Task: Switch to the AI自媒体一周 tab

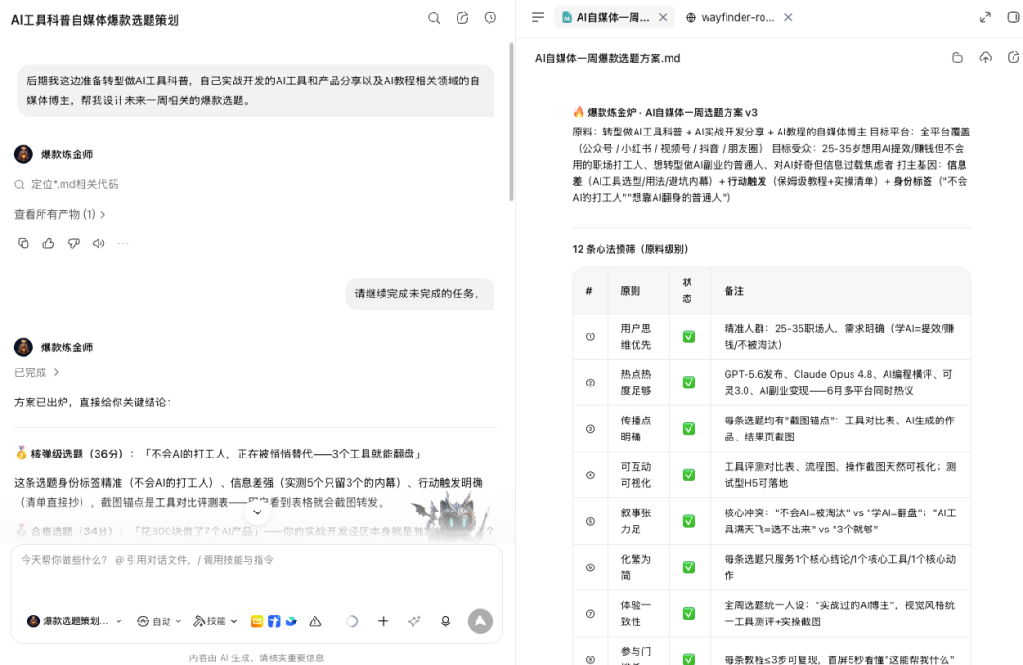Action: (x=612, y=18)
